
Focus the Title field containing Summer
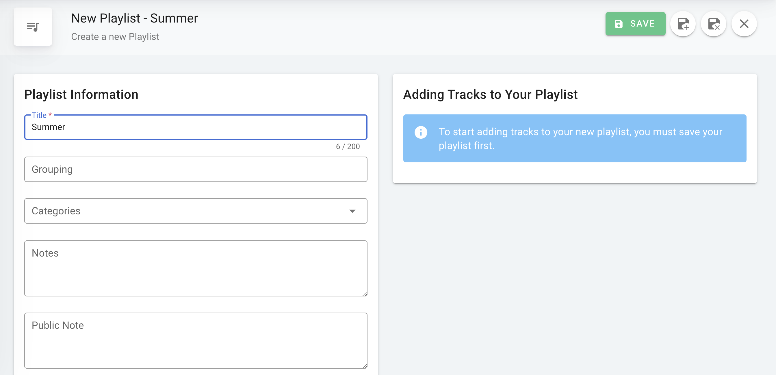click(x=196, y=127)
